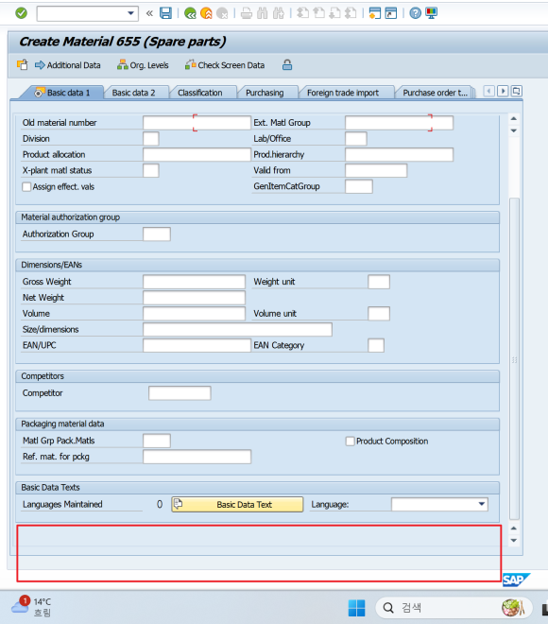Click the Division input field
Screen dimensions: 548x624
click(x=151, y=138)
